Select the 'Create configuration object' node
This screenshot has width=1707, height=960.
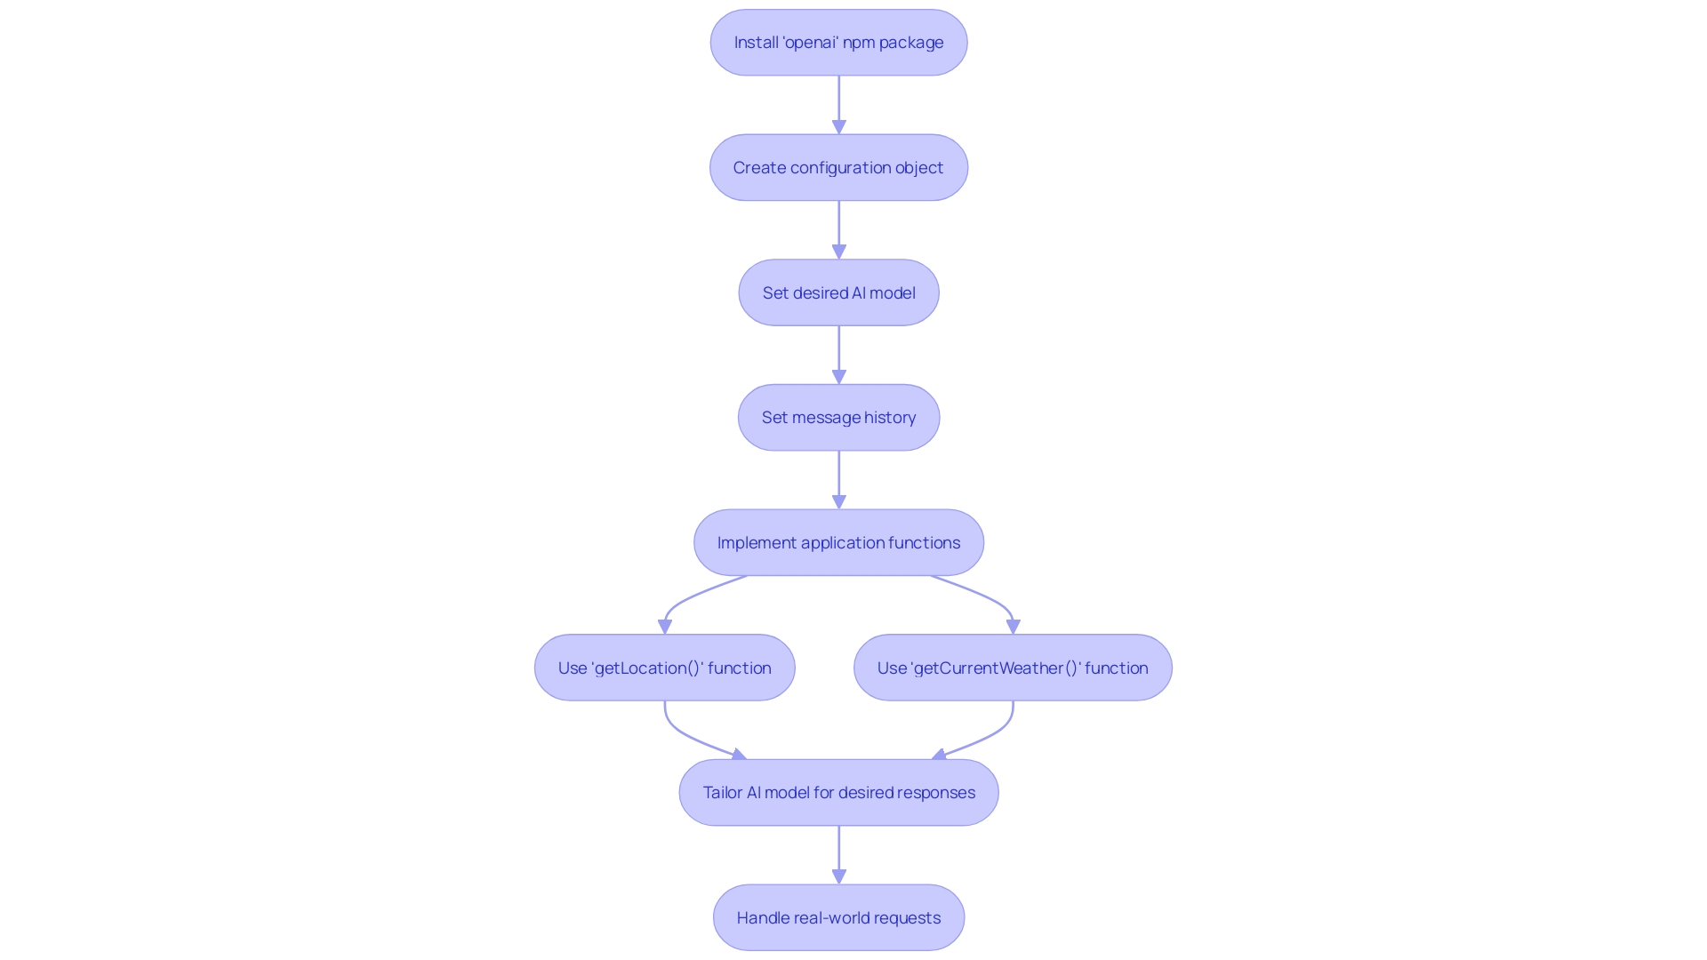point(838,168)
